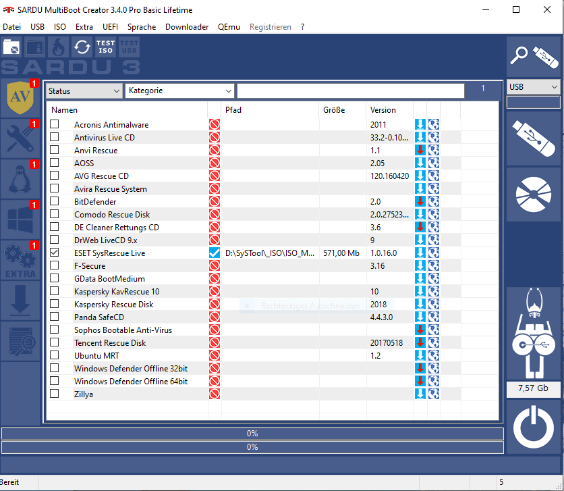
Task: Open website globe for AVG Rescue CD
Action: [x=434, y=176]
